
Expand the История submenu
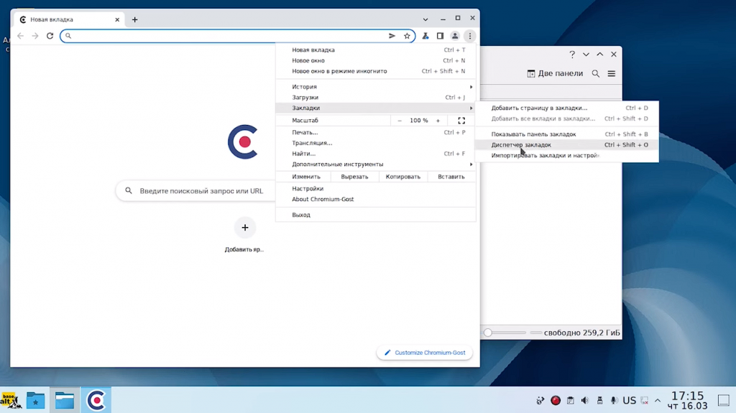[x=375, y=87]
